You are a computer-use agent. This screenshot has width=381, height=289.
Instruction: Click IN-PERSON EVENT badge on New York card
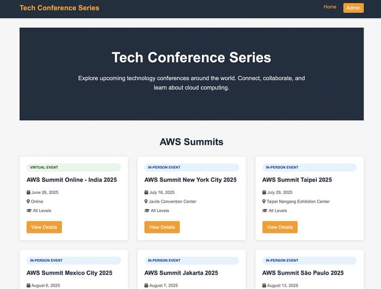[192, 168]
